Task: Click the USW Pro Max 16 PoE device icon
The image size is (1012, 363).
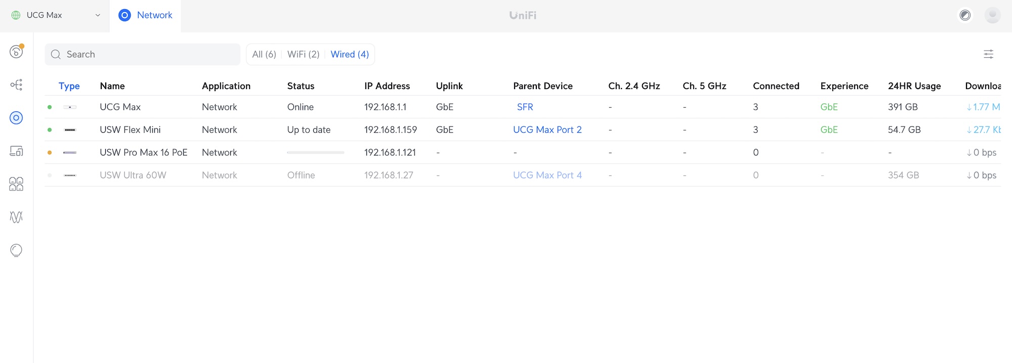Action: [70, 152]
